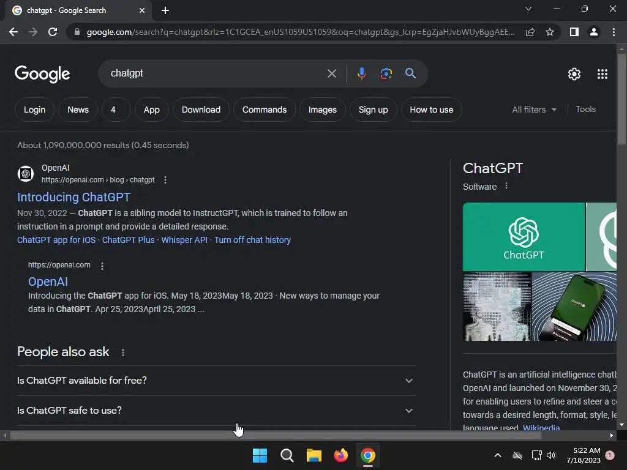The width and height of the screenshot is (627, 470).
Task: Expand 'Is ChatGPT safe to use?'
Action: click(217, 411)
